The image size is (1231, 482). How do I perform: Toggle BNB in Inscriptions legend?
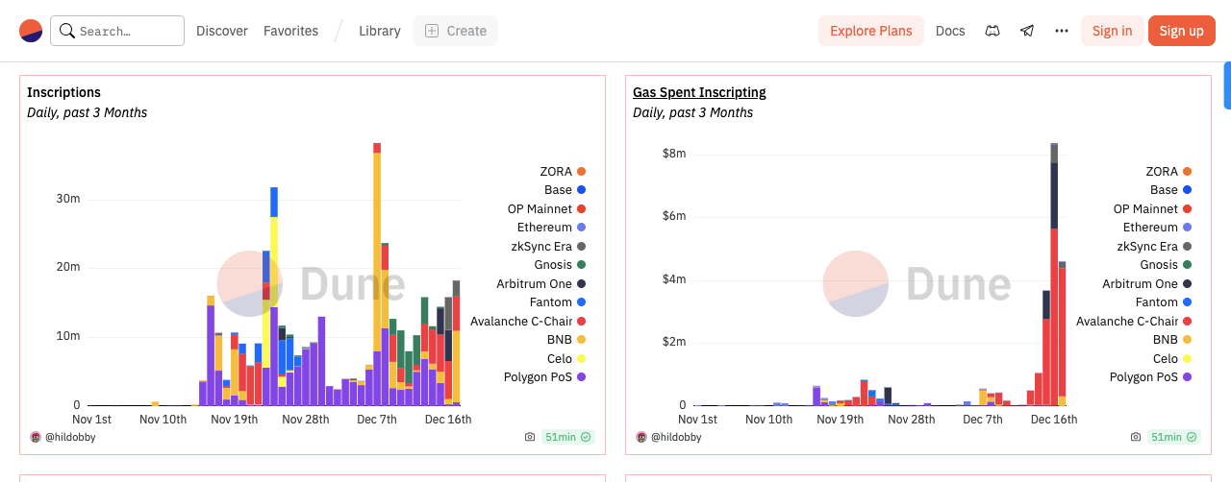click(x=566, y=340)
